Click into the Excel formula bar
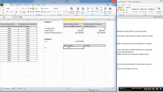This screenshot has height=92, width=163. [68, 17]
